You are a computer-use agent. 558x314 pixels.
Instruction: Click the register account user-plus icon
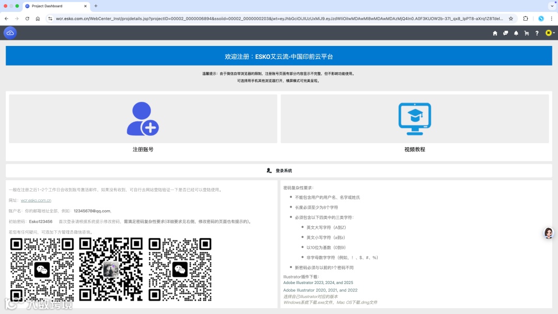(143, 119)
